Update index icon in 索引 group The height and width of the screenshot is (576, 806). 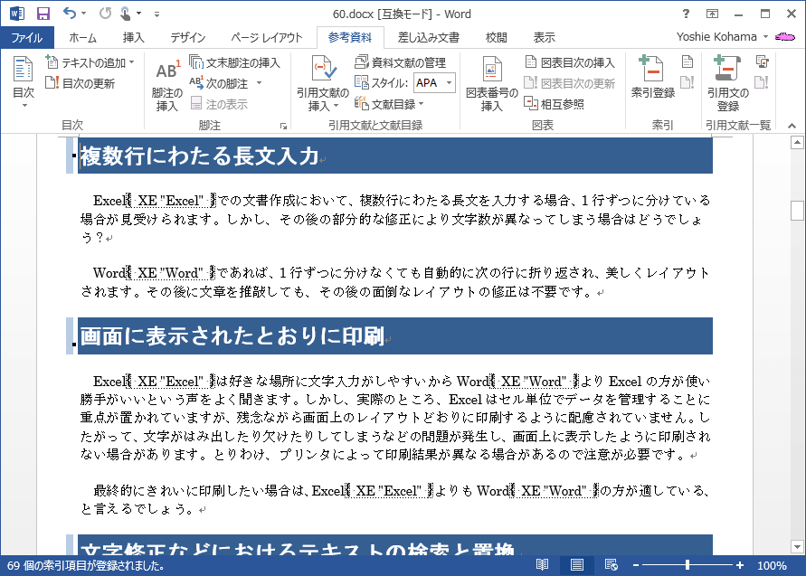coord(687,82)
